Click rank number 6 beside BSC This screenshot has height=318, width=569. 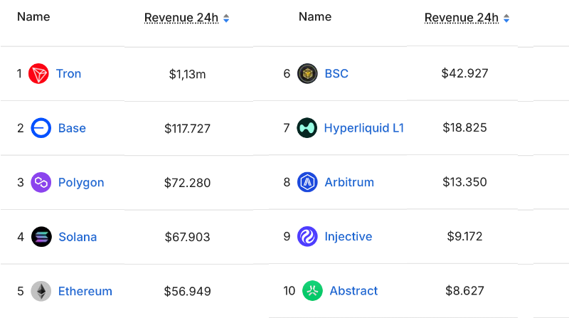point(287,74)
